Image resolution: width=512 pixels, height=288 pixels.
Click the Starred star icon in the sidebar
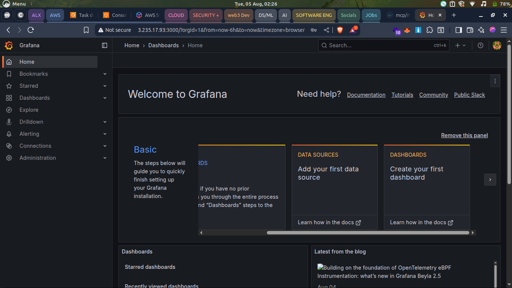9,86
